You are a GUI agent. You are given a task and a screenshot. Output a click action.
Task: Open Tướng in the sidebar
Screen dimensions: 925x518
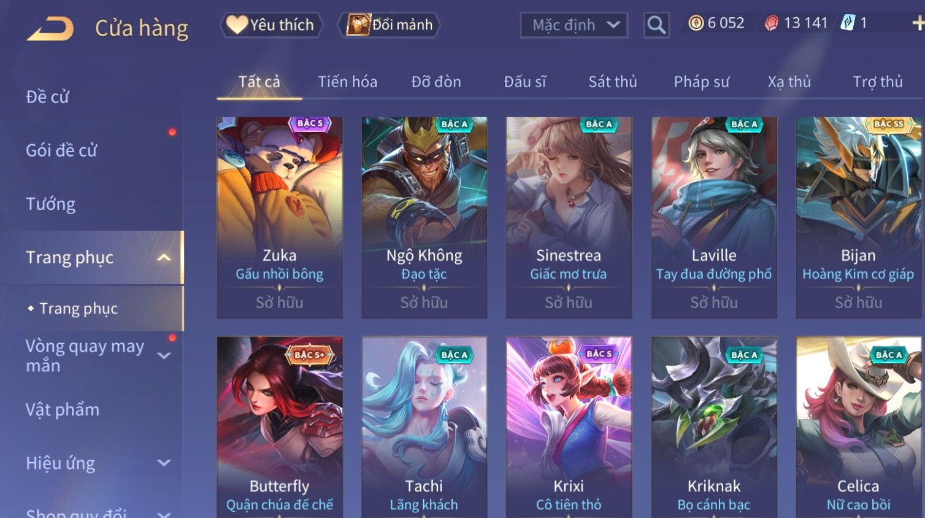point(50,204)
